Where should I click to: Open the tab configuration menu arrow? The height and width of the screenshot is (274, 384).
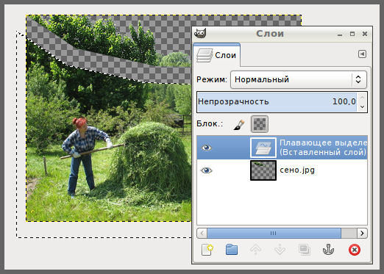pyautogui.click(x=362, y=54)
